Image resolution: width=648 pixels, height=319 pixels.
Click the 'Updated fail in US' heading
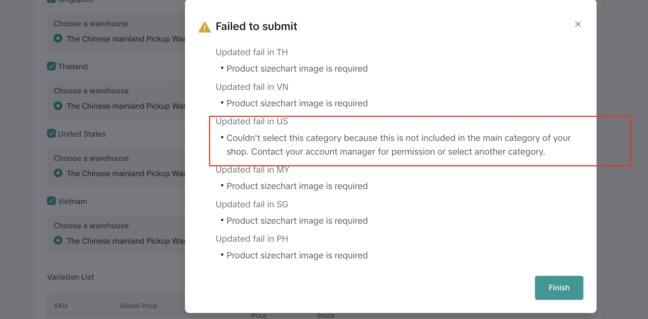(252, 121)
